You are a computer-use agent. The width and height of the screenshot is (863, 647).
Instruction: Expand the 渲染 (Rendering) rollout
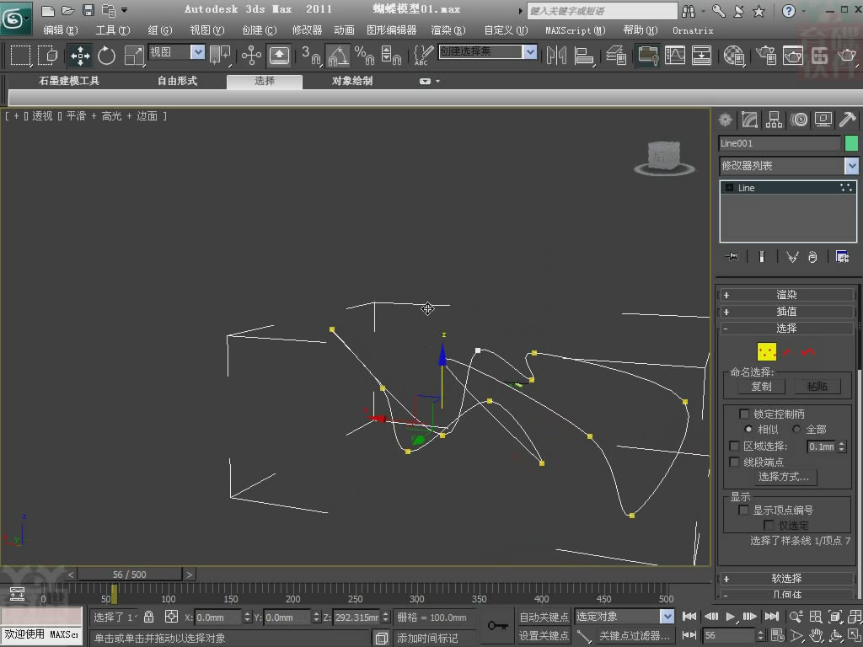pyautogui.click(x=786, y=295)
